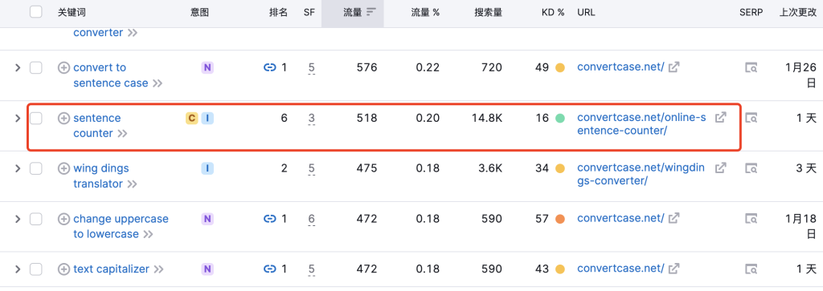Expand the convert to sentence case row

(x=18, y=67)
